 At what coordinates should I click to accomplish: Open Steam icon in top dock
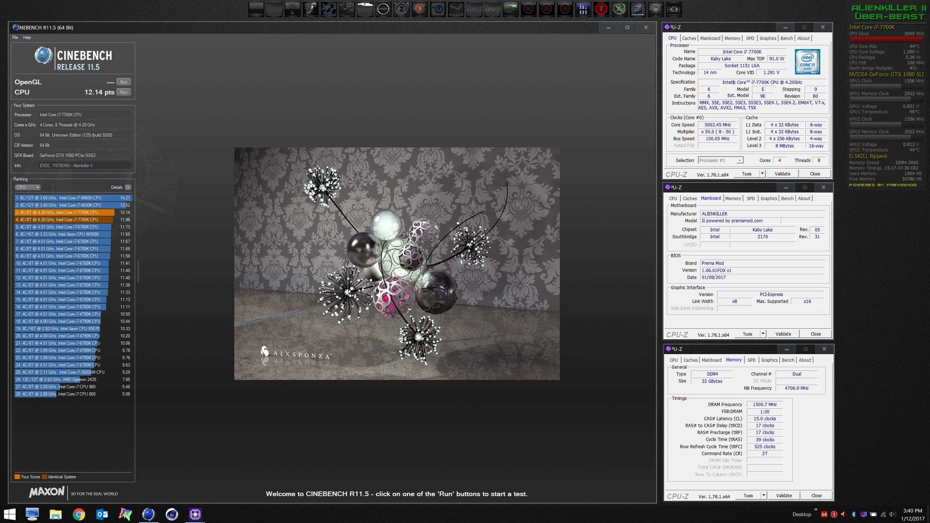tap(456, 9)
